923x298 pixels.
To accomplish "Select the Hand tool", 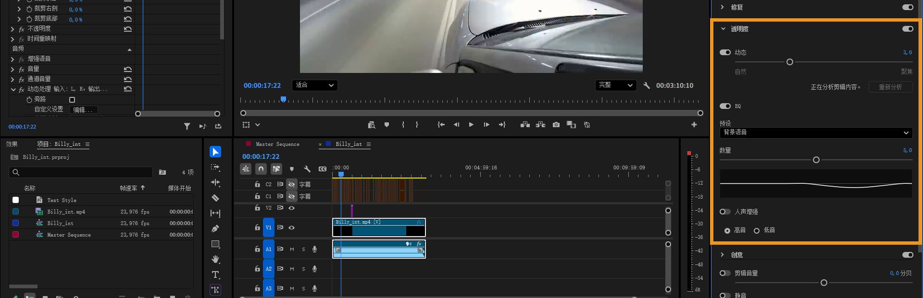I will [x=215, y=259].
